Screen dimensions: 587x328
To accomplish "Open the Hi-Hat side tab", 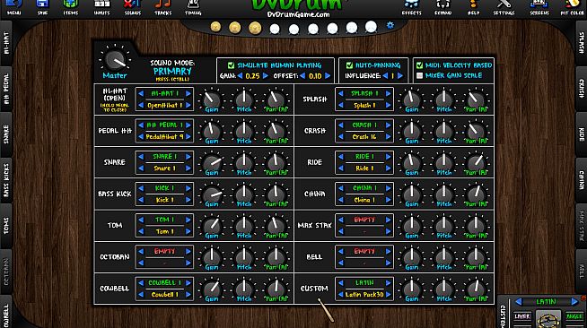I will click(x=6, y=43).
